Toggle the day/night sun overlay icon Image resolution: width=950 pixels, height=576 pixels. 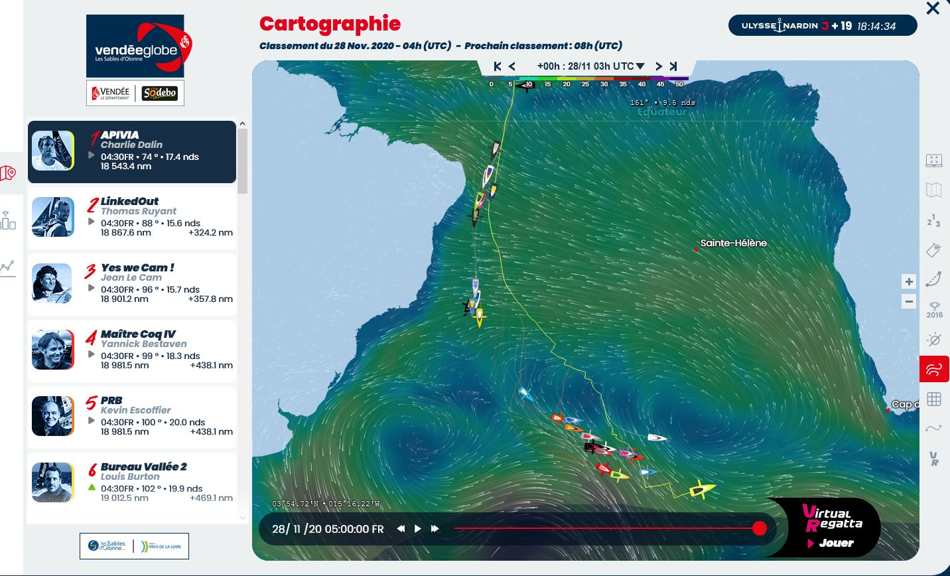tap(933, 340)
